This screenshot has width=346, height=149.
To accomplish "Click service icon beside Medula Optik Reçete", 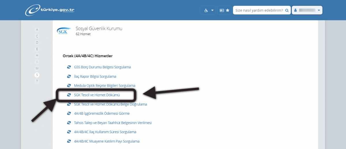I will pos(69,86).
